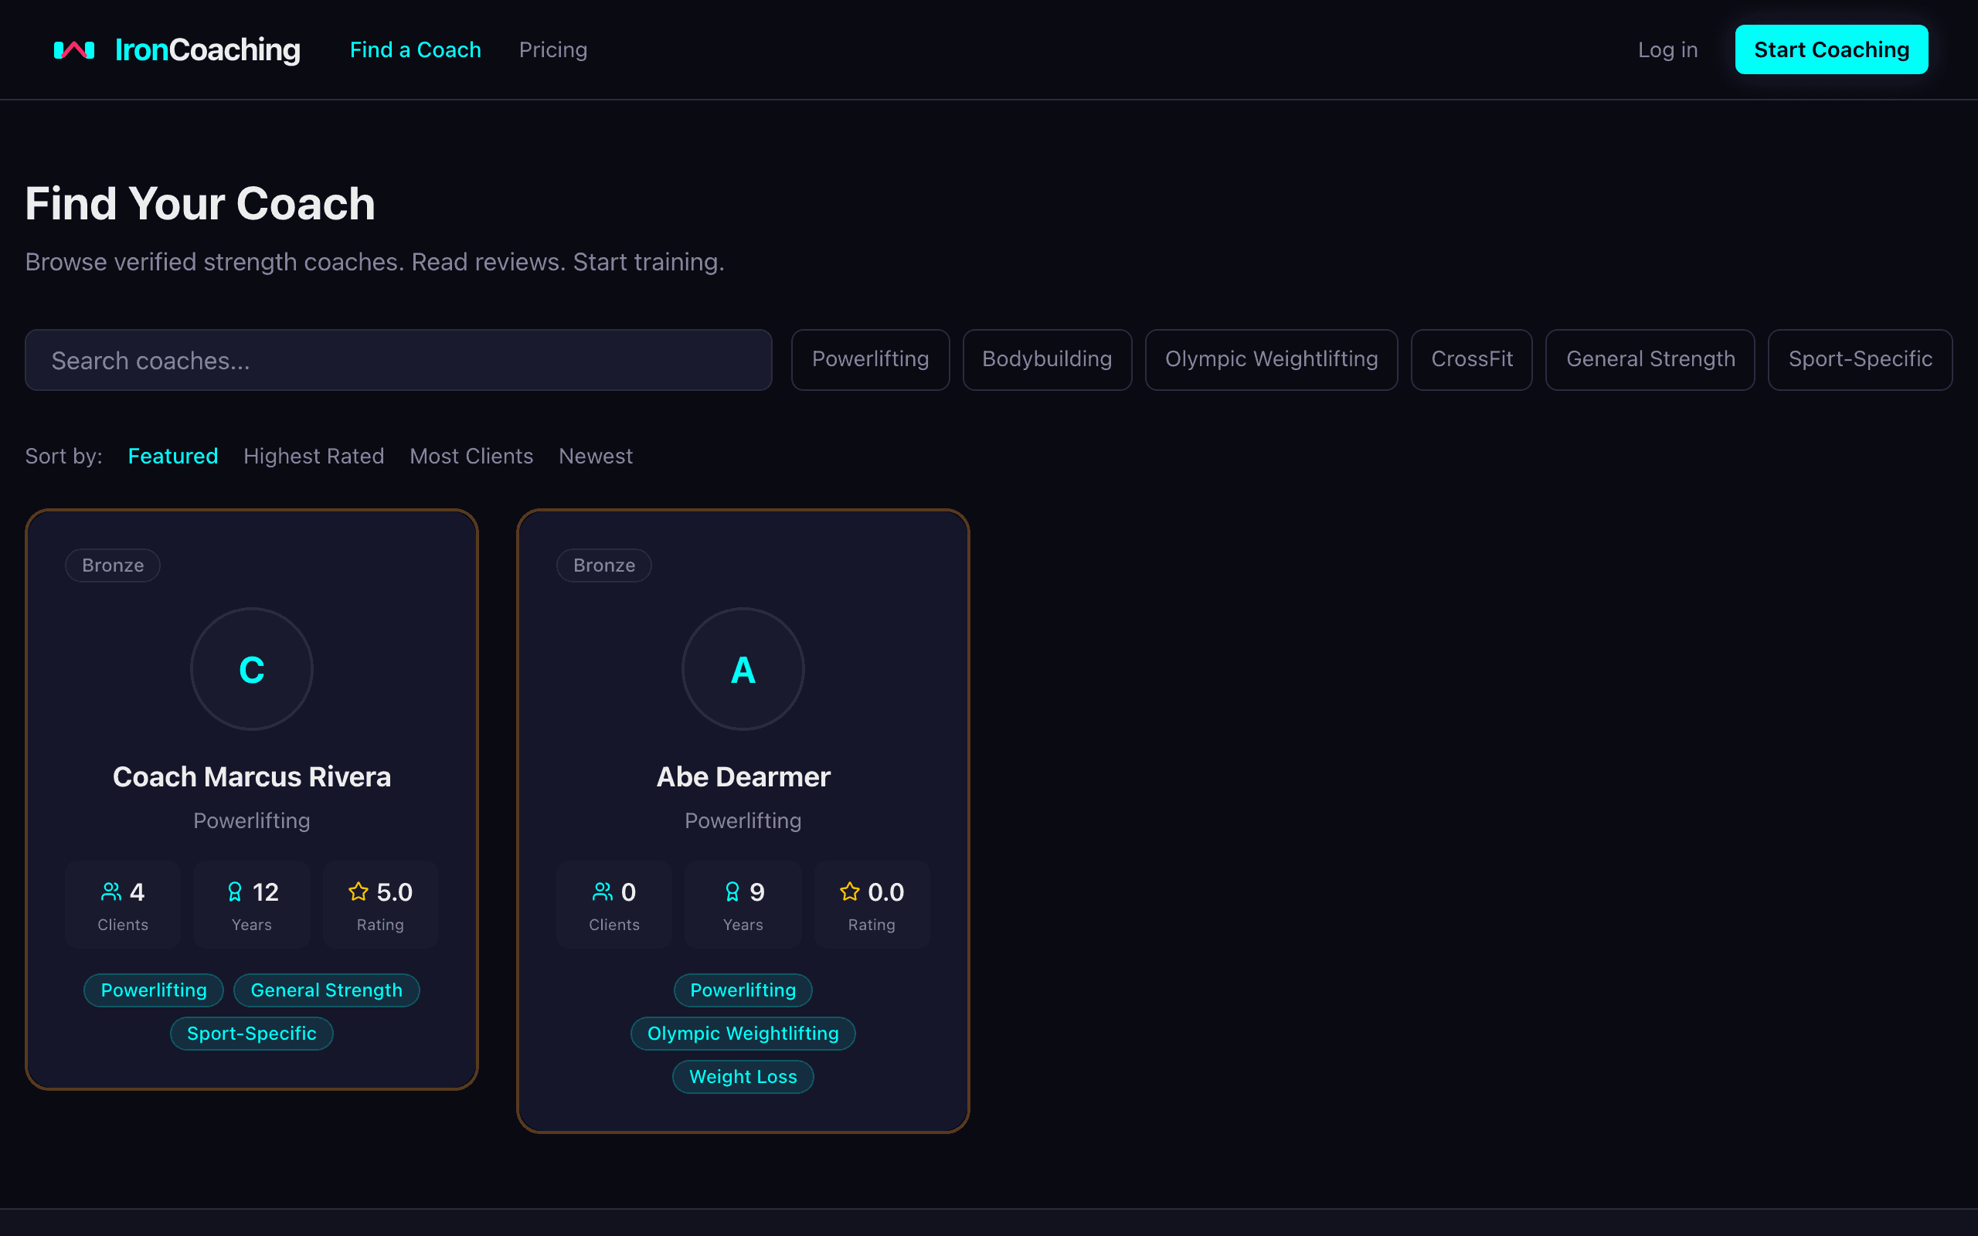
Task: Toggle the Powerlifting filter chip
Action: click(870, 360)
